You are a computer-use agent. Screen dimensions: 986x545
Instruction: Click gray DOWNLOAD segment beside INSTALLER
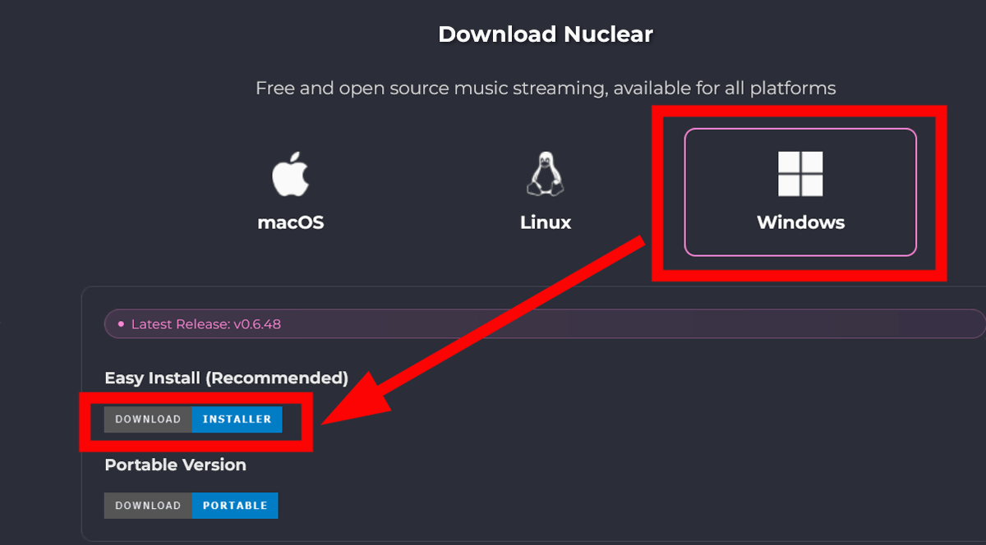click(148, 419)
